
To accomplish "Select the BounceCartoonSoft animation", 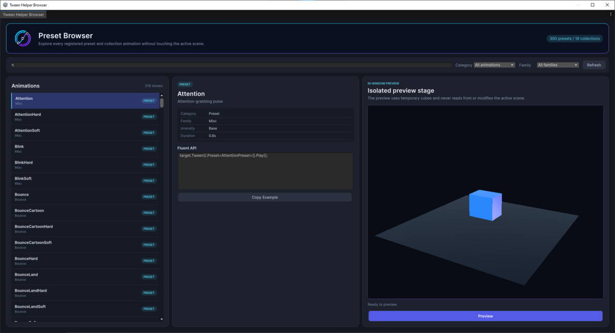I will click(x=85, y=244).
